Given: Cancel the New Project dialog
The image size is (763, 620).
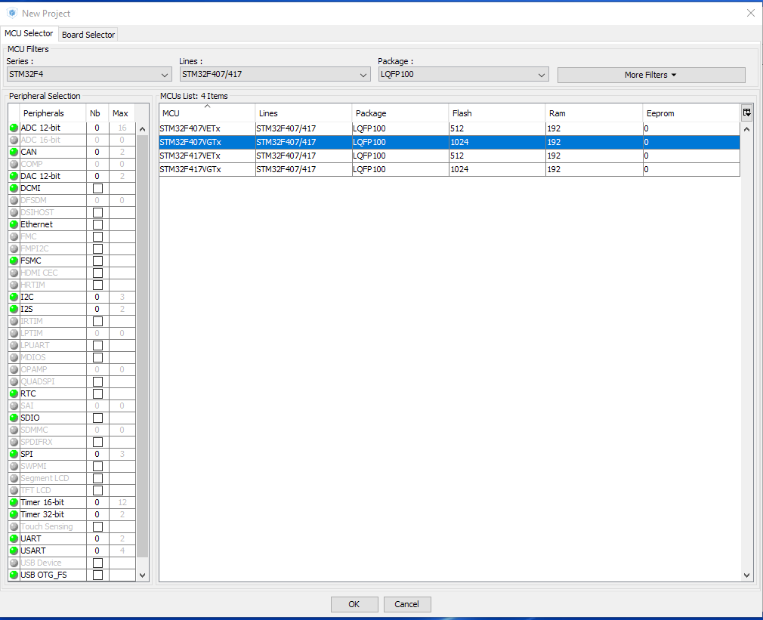Looking at the screenshot, I should point(406,604).
